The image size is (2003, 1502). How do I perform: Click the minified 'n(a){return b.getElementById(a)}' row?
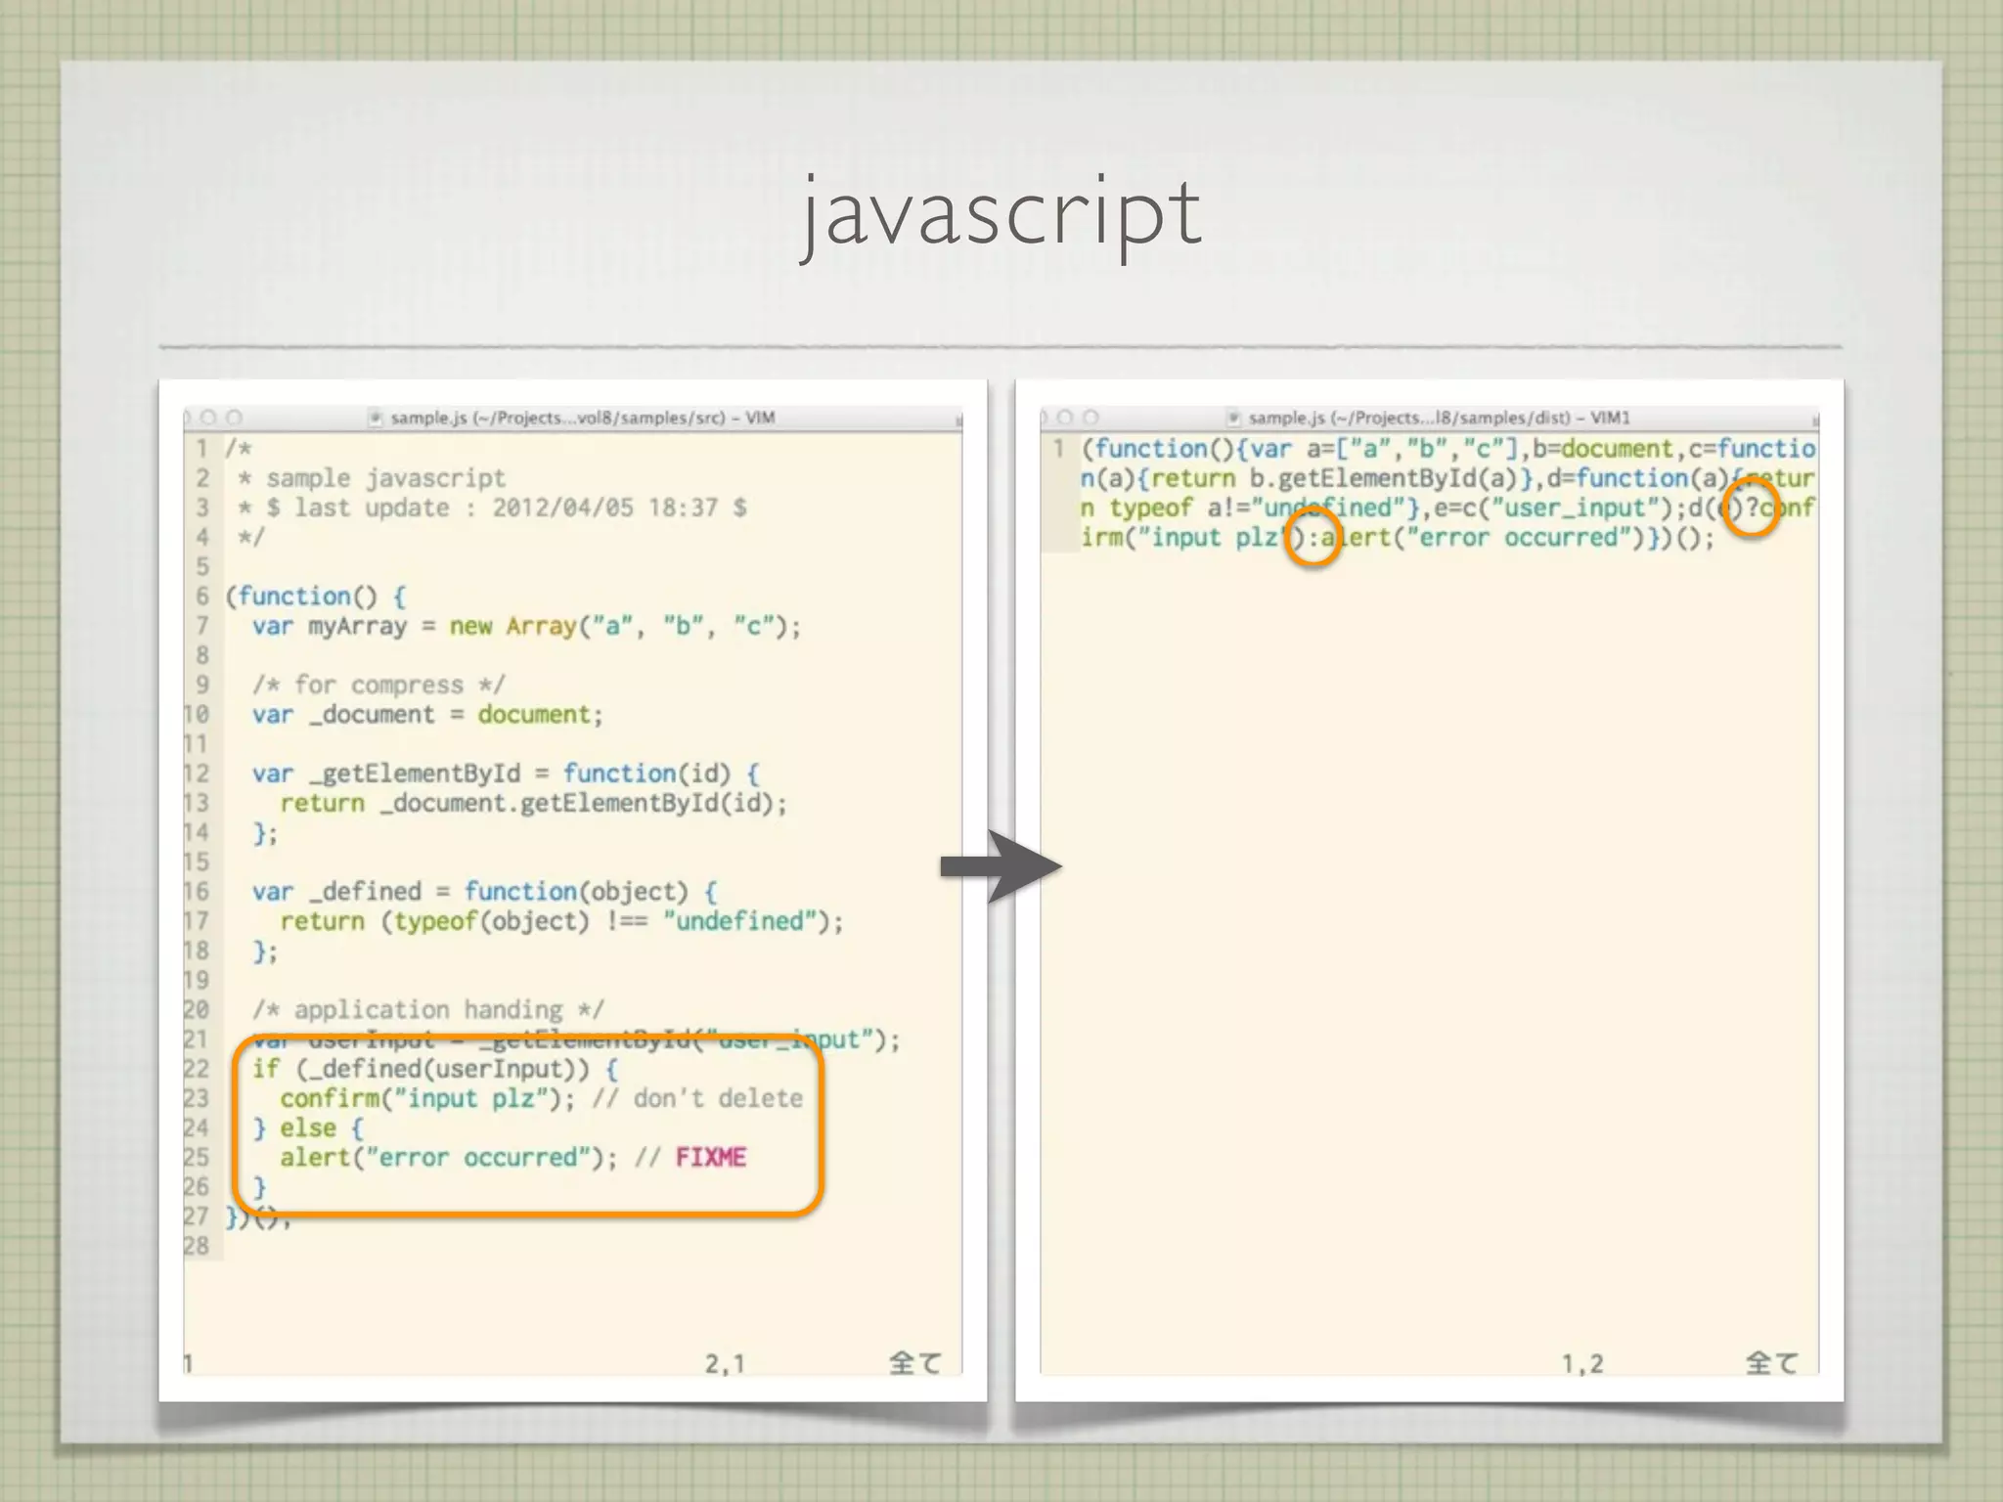click(1447, 478)
